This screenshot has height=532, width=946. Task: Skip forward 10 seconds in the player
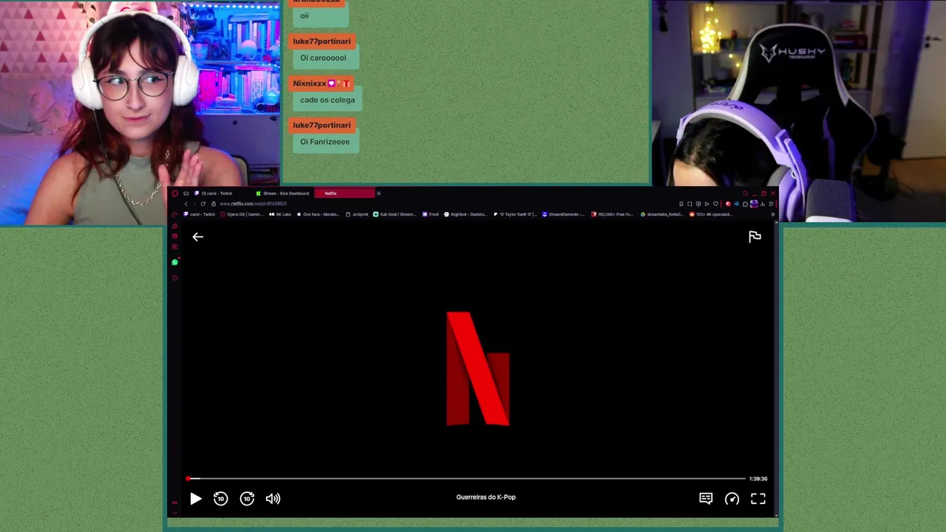click(x=247, y=499)
